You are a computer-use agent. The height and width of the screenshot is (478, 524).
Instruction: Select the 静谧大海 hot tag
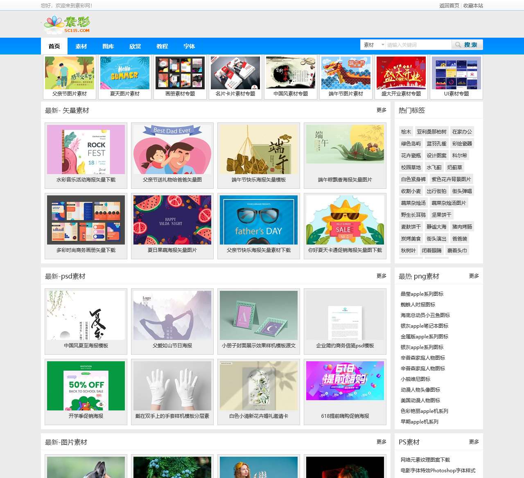[x=437, y=227]
